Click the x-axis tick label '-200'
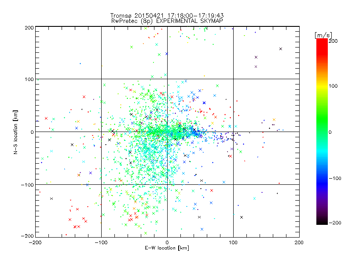The height and width of the screenshot is (264, 352). 35,242
